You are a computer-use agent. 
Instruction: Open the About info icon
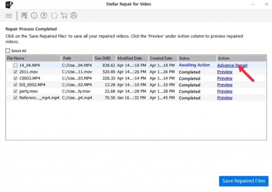[x=34, y=16]
